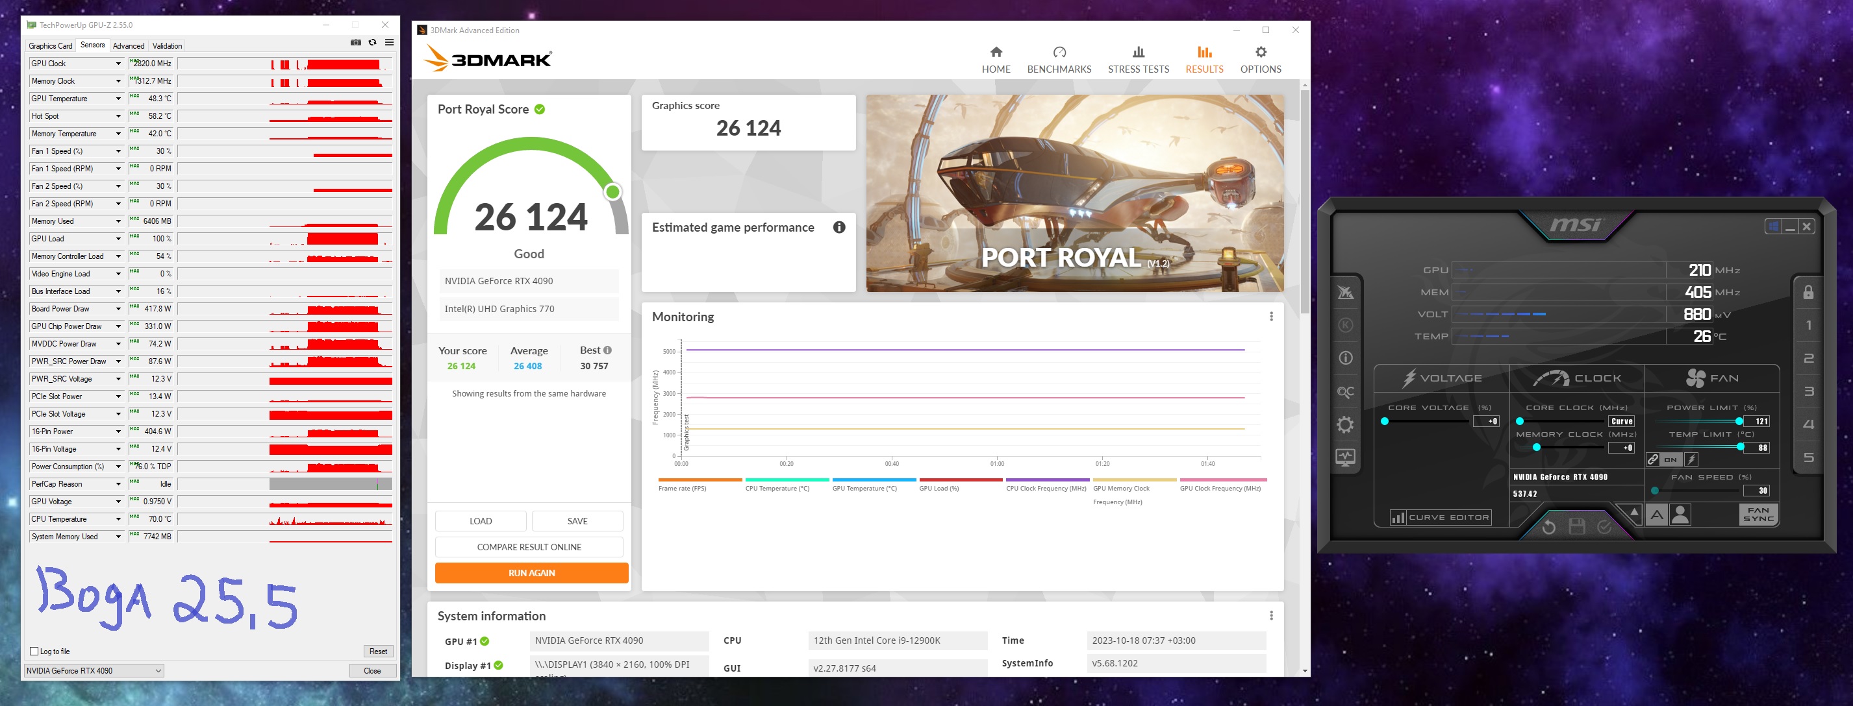The height and width of the screenshot is (706, 1853).
Task: Toggle automatic fan speed A button
Action: (x=1656, y=515)
